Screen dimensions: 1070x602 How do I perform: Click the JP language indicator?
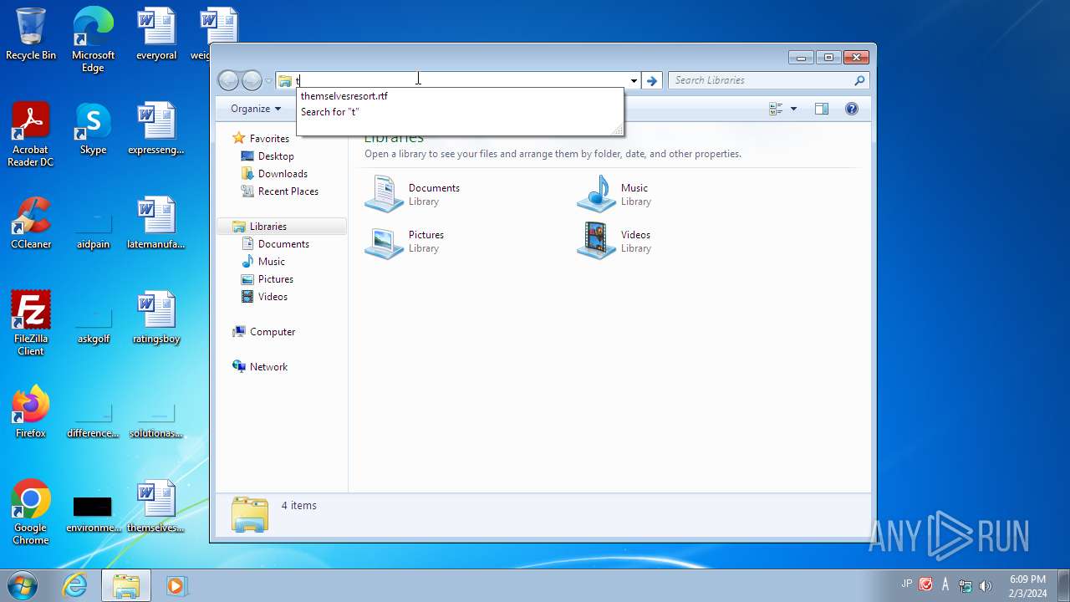pos(907,584)
